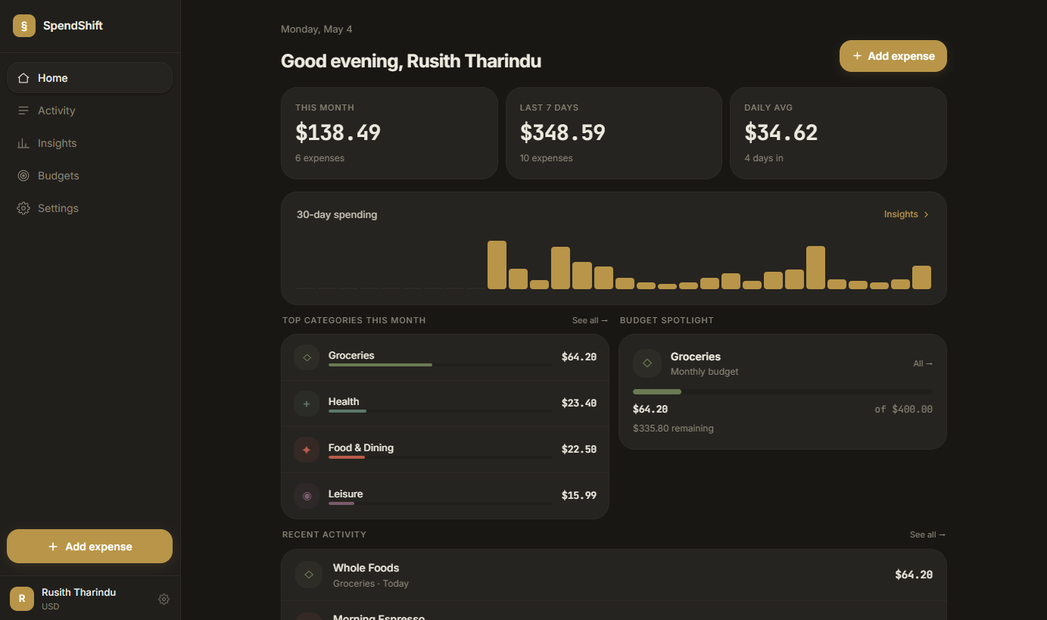
Task: Click the Home house icon in sidebar
Action: 23,78
